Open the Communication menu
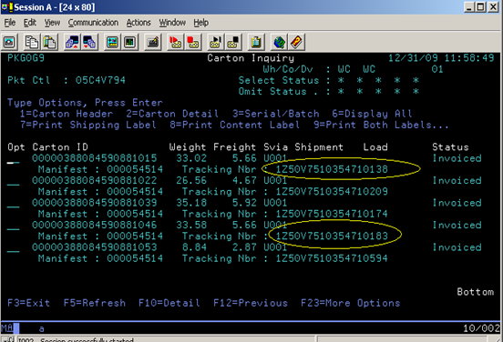 [93, 23]
